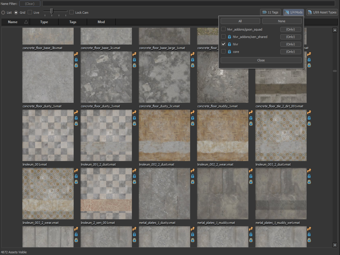This screenshot has width=340, height=255.
Task: Enable the Lock Cam checkbox
Action: [x=71, y=12]
